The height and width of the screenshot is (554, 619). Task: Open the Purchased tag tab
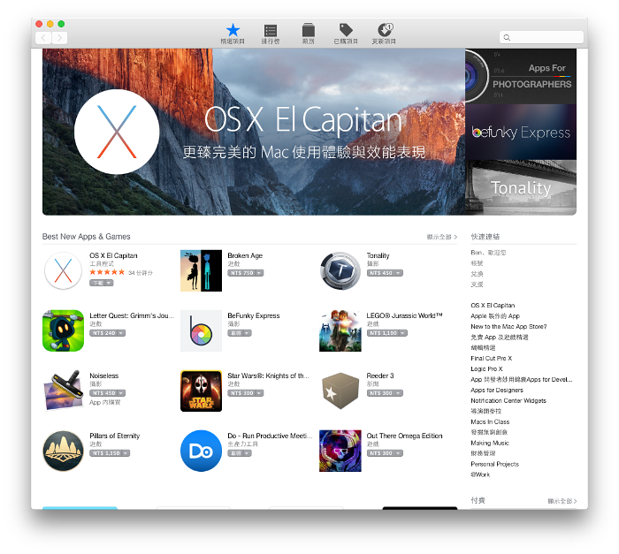point(346,34)
